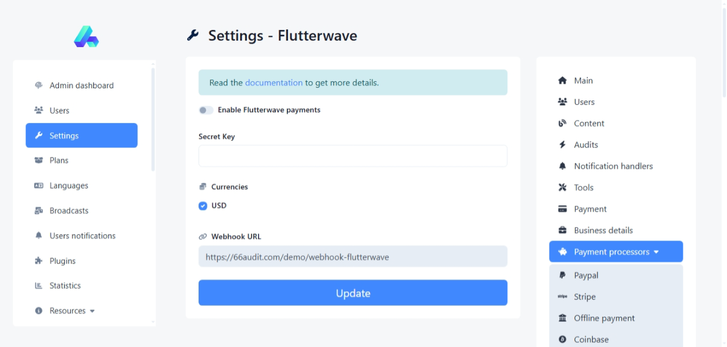Click the Plans box icon
727x347 pixels.
coord(39,161)
